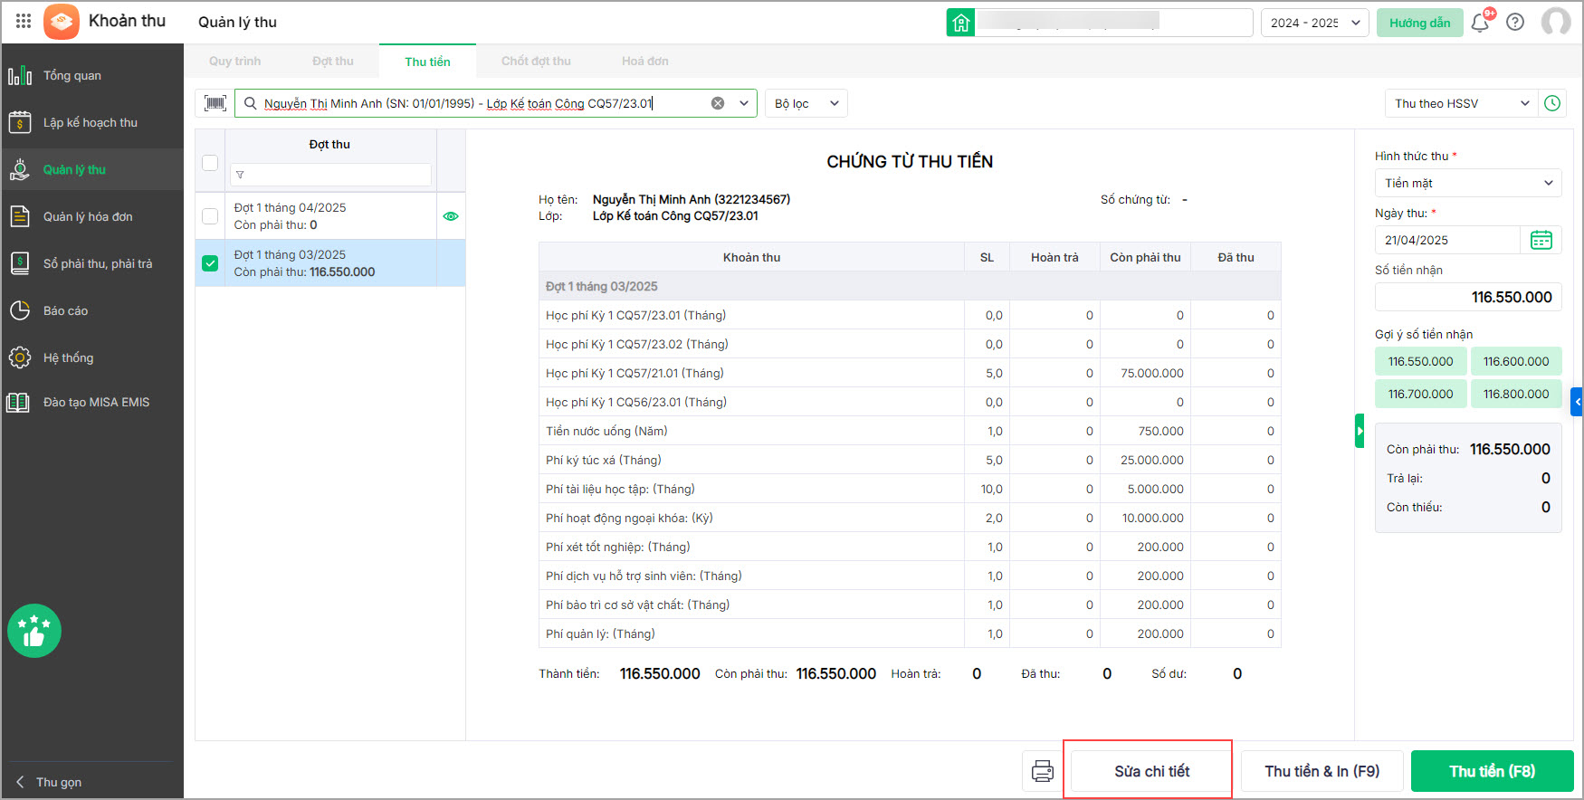Click the barcode scanner icon

(215, 103)
